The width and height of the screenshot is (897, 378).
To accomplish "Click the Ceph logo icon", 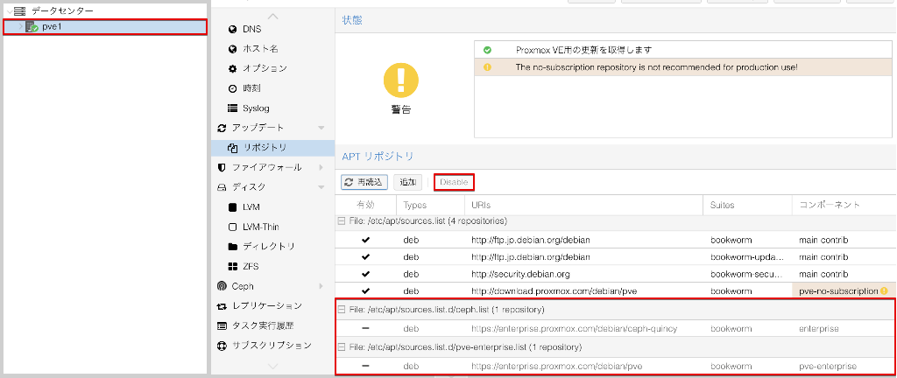I will tap(222, 286).
